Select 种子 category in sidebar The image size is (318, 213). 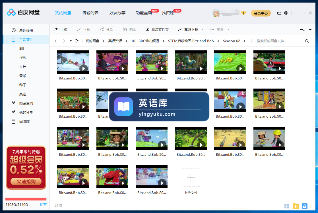coord(23,85)
